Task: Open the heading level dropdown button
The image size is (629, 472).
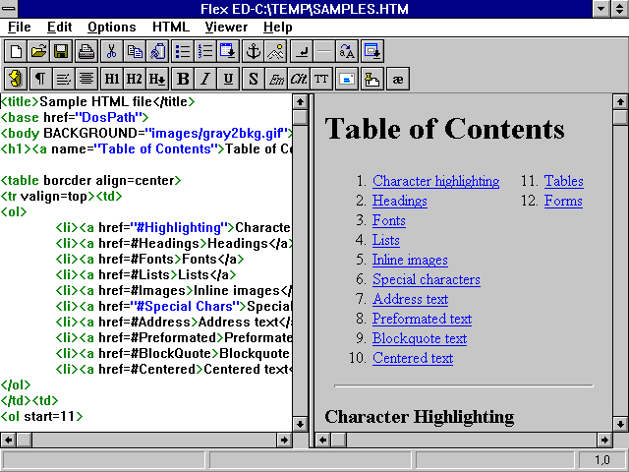Action: coord(157,79)
